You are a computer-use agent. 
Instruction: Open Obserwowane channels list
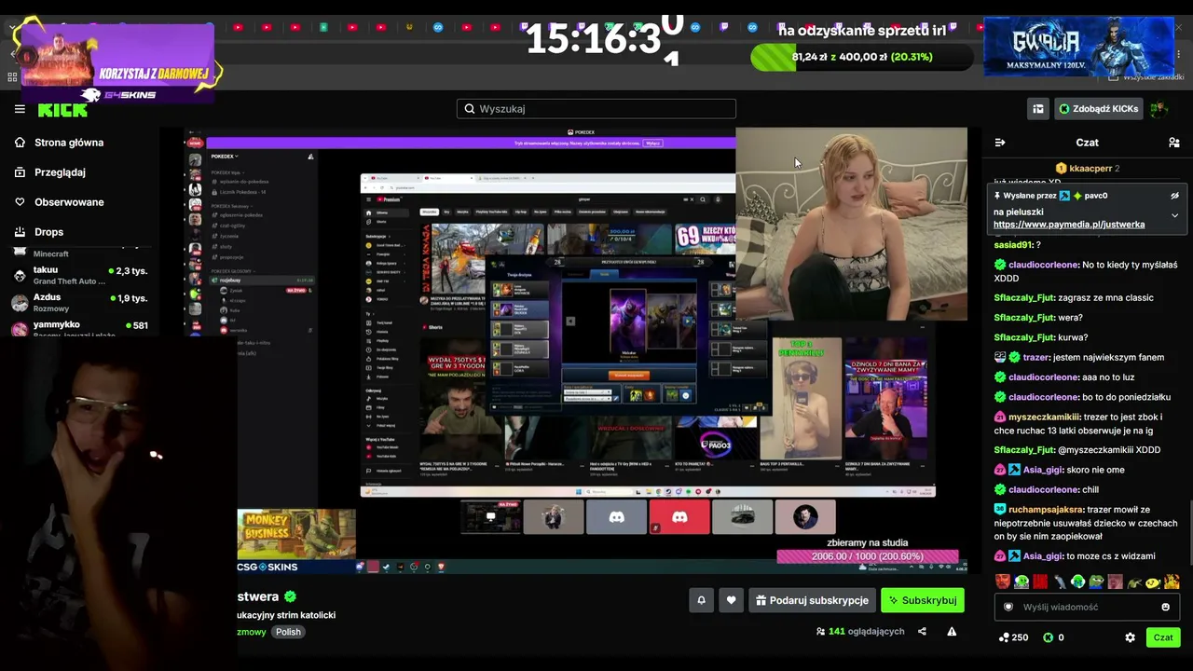click(x=69, y=202)
